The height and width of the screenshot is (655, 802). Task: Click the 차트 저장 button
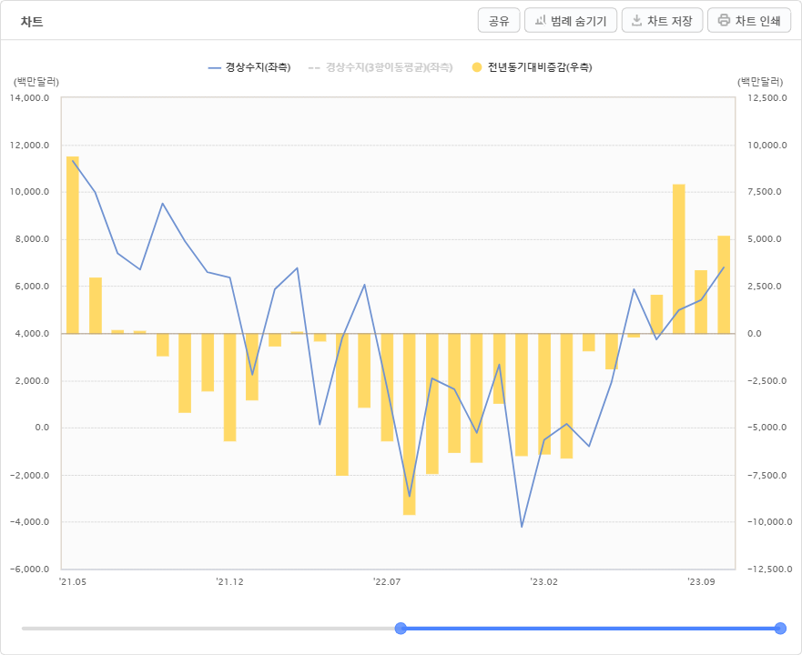click(663, 20)
